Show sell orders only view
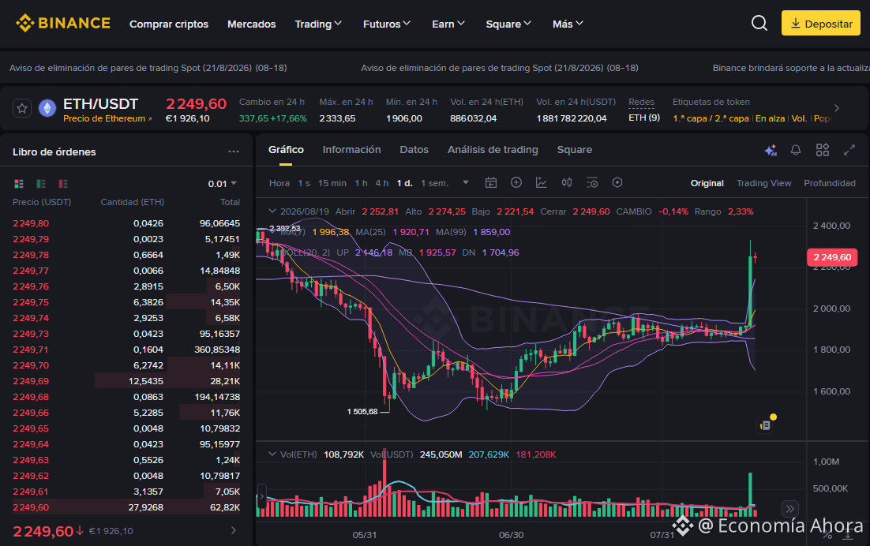 pos(63,184)
